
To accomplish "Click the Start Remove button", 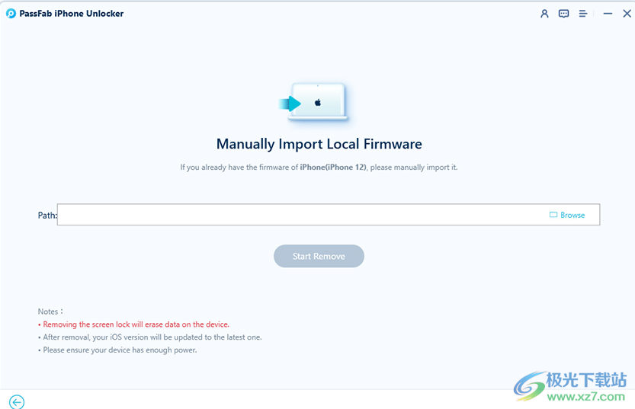I will [x=319, y=256].
